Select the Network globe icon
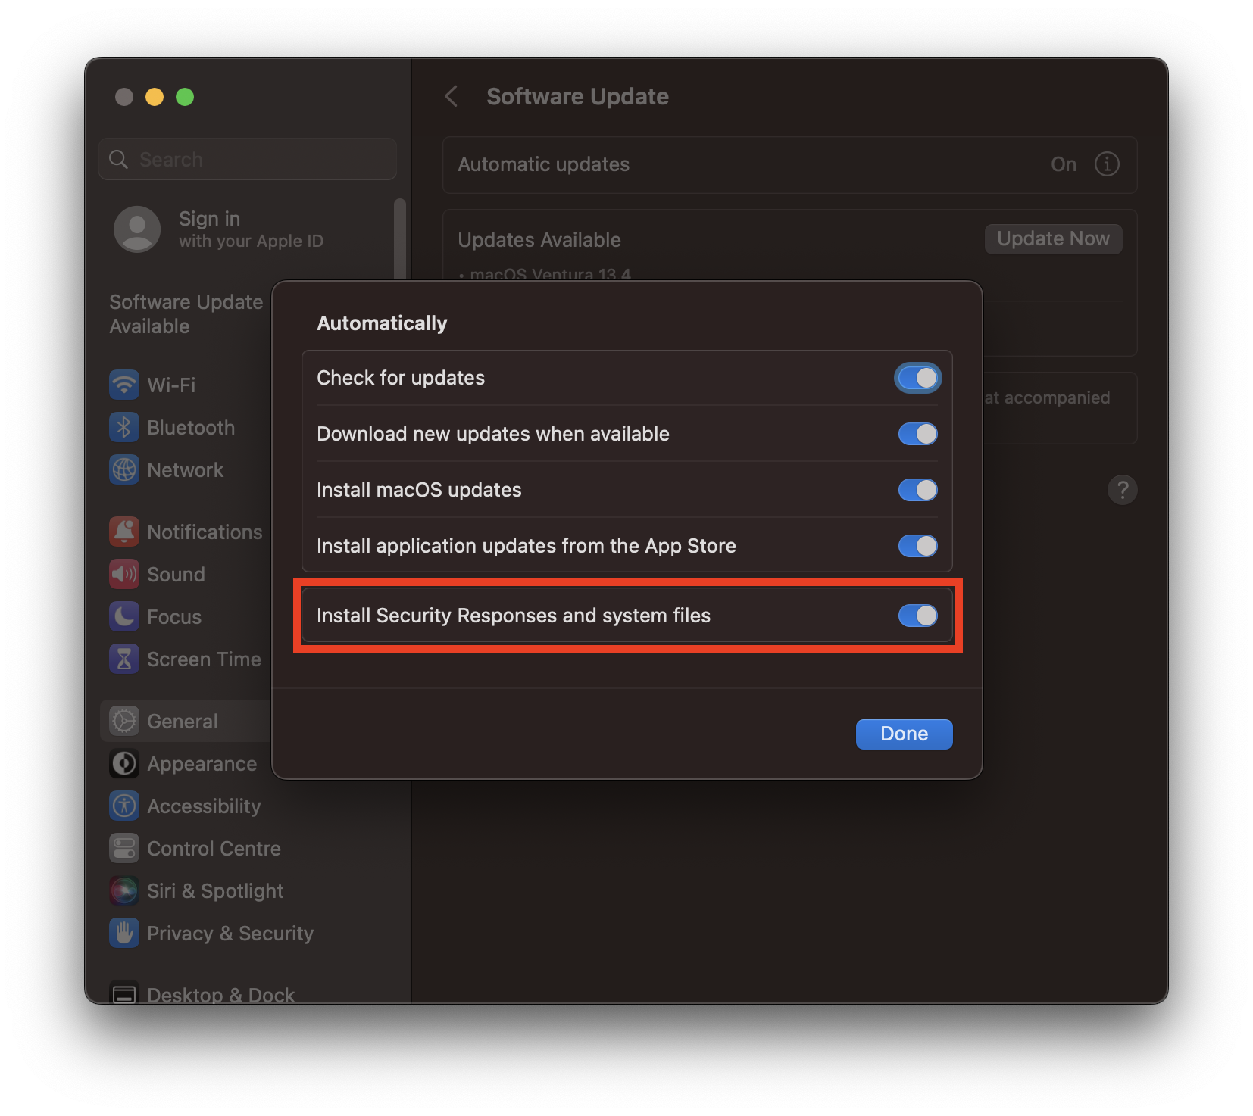1253x1116 pixels. click(124, 469)
